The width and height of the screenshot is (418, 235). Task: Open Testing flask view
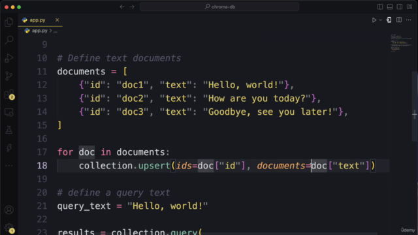(x=8, y=130)
